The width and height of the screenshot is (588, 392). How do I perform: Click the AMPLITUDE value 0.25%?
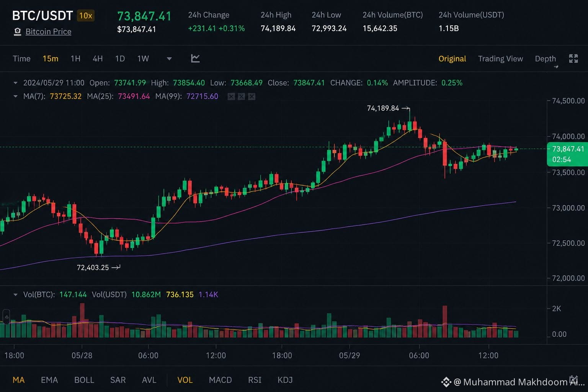pos(452,83)
